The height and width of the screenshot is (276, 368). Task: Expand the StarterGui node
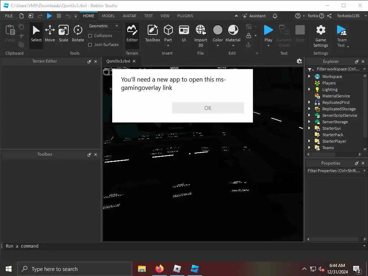tap(309, 128)
